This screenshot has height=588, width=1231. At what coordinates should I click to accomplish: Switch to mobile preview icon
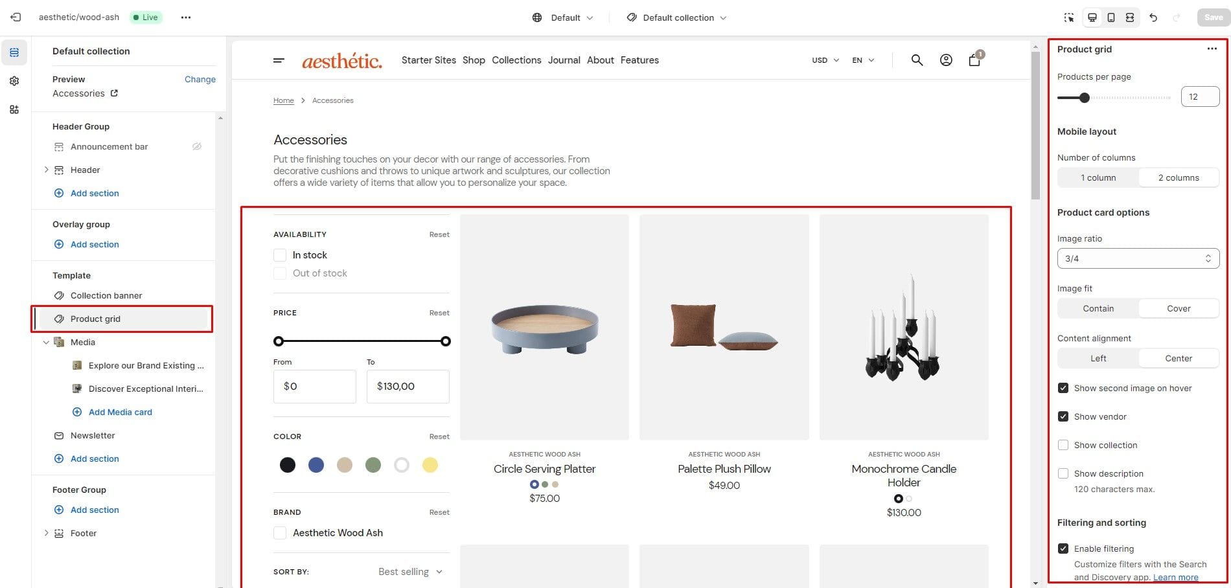tap(1110, 17)
